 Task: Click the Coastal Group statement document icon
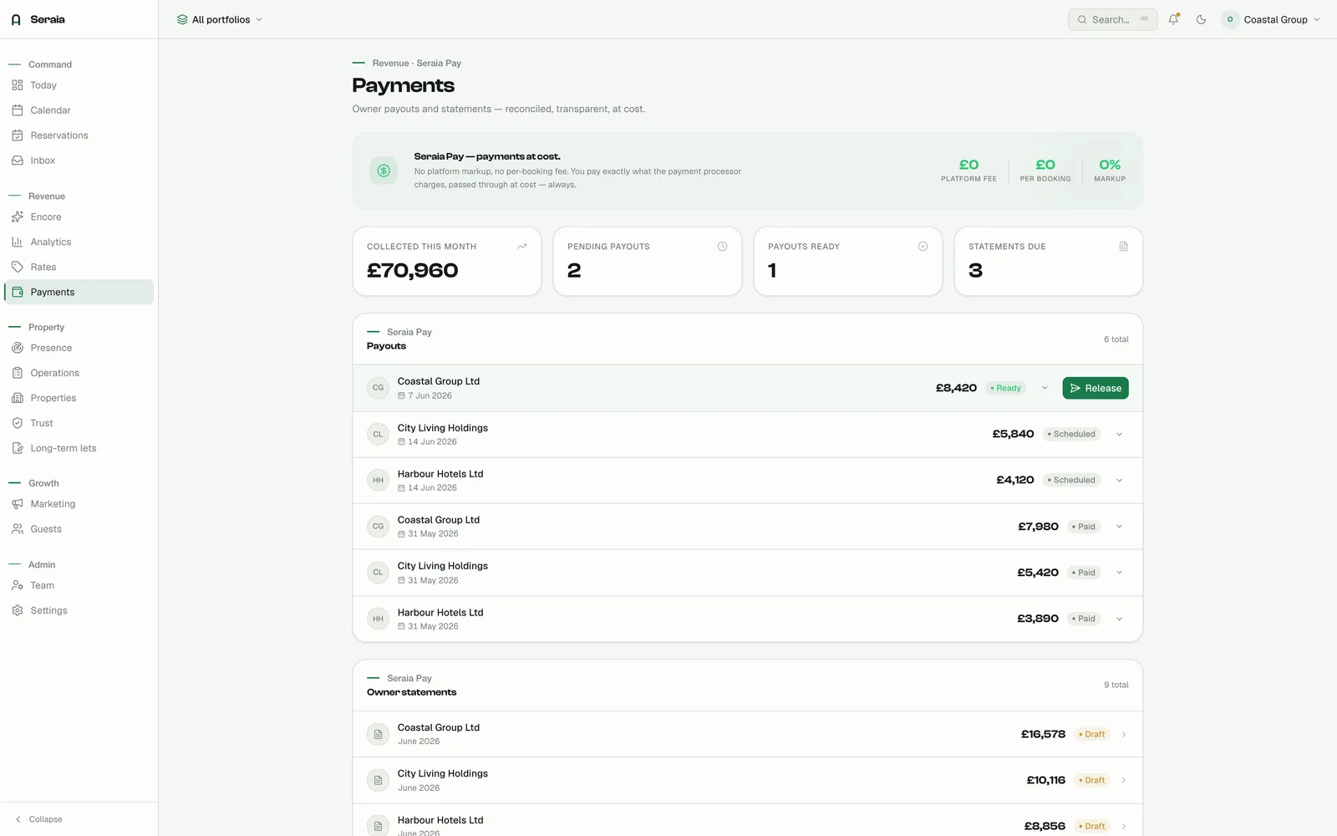pyautogui.click(x=379, y=734)
